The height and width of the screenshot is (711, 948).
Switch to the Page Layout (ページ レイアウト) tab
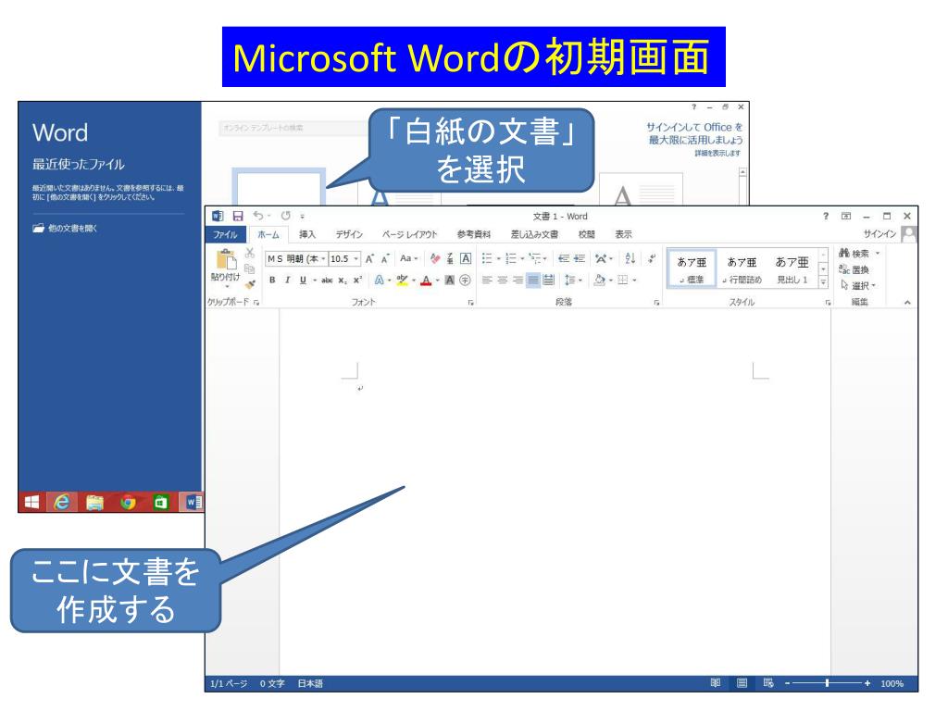(x=409, y=234)
